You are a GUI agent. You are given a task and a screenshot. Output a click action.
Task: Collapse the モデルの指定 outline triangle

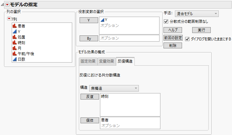[x=2, y=4]
